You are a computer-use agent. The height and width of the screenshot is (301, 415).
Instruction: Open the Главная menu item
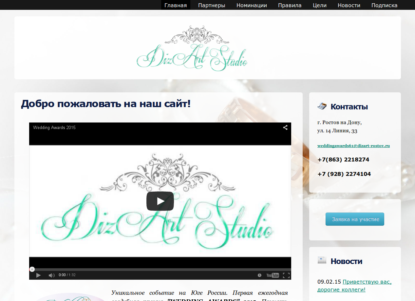point(176,5)
